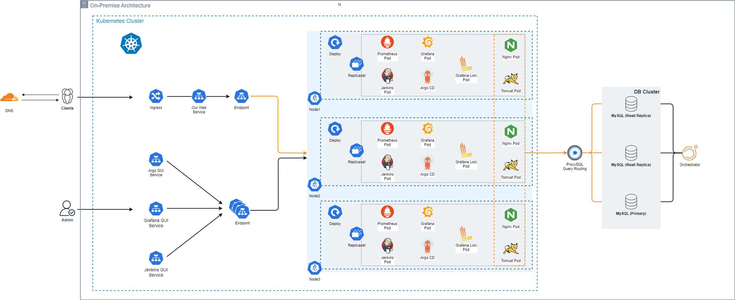Select the Jenkins Pod butler icon in Node1
This screenshot has width=735, height=300.
point(387,76)
